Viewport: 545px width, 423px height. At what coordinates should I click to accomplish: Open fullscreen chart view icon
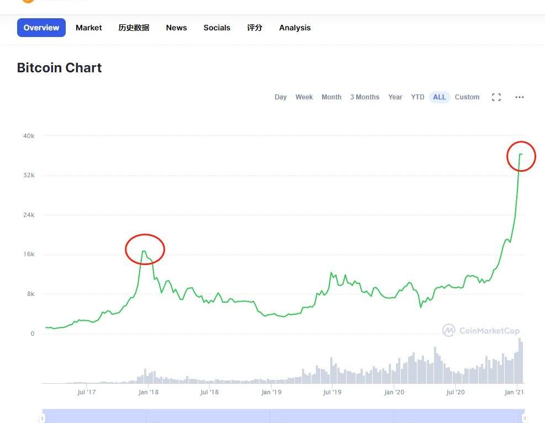(x=496, y=97)
